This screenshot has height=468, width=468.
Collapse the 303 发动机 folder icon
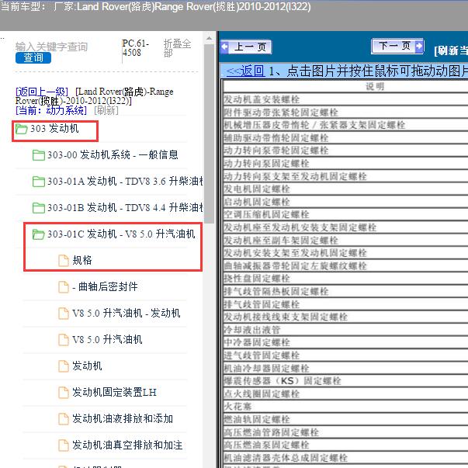click(22, 129)
